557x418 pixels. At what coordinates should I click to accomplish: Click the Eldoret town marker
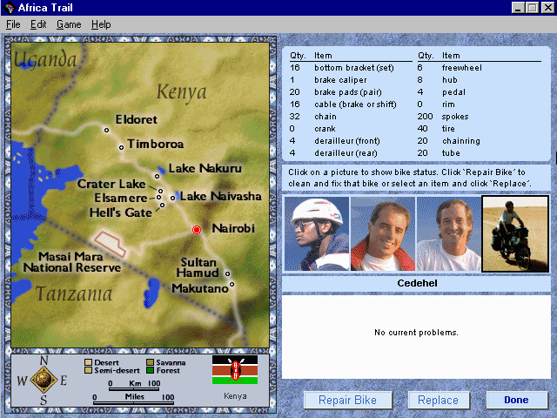tap(106, 130)
